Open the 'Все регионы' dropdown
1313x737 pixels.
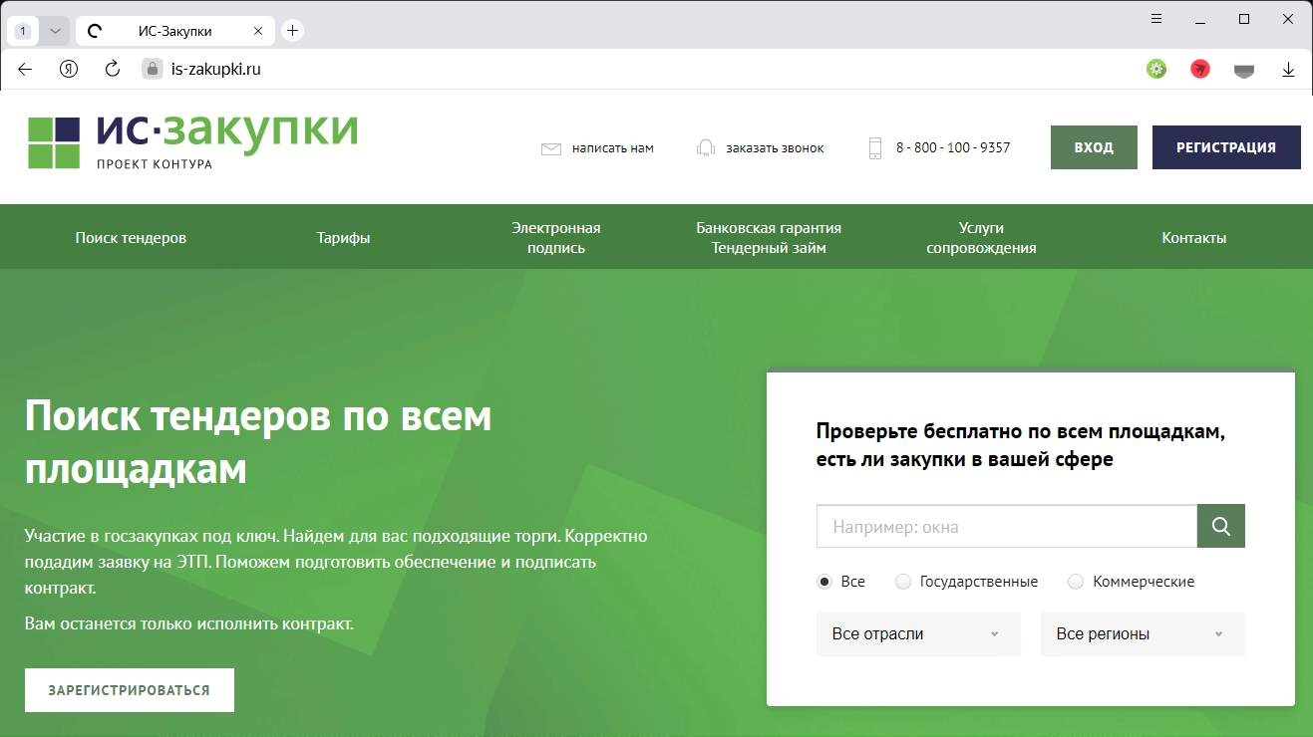point(1143,634)
